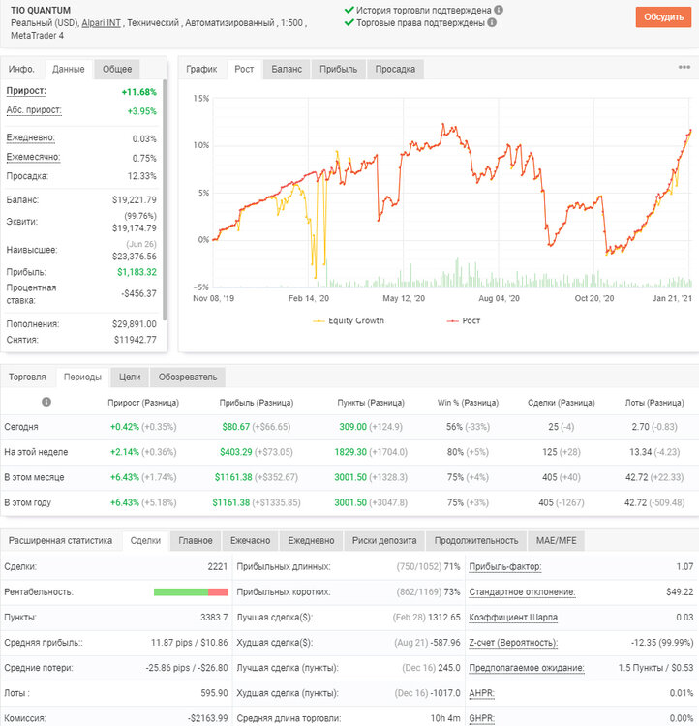Screen dimensions: 699x726
Task: Select the Периоды tab
Action: 82,377
